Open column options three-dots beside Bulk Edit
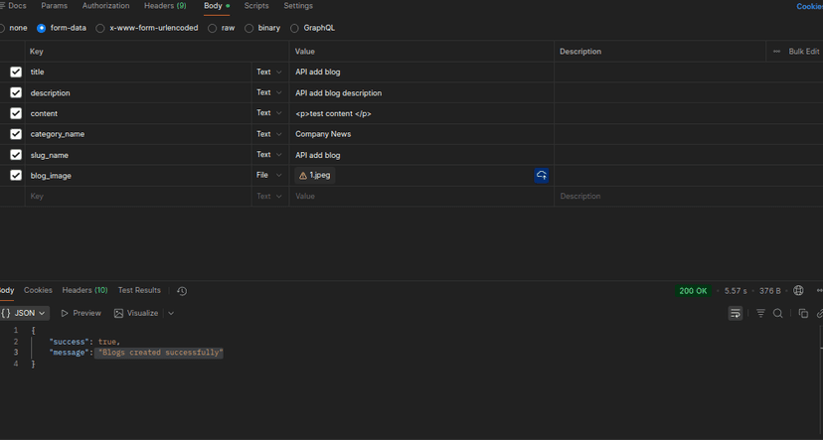This screenshot has height=440, width=823. coord(776,52)
